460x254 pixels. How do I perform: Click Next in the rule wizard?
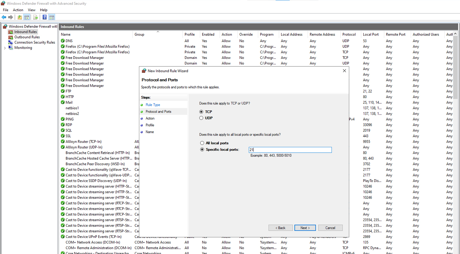tap(305, 228)
